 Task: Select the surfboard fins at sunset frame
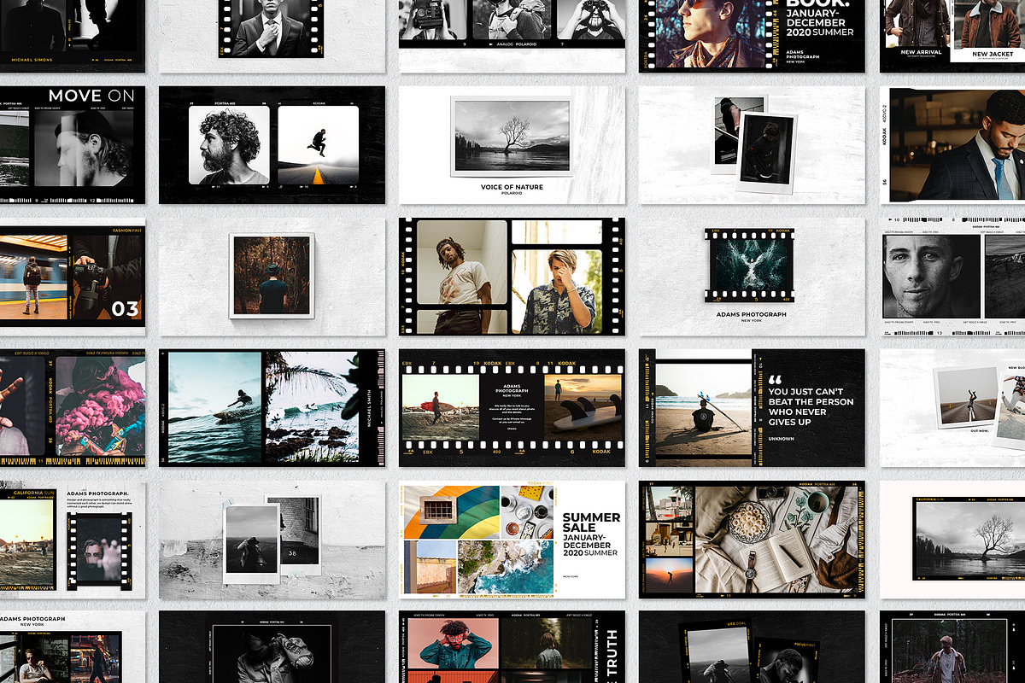583,408
